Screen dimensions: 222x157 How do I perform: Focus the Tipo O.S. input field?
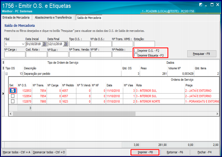[79, 44]
